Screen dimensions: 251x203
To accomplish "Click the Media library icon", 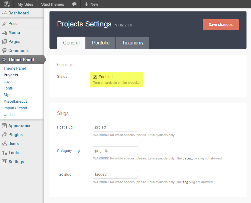I will tap(4, 33).
